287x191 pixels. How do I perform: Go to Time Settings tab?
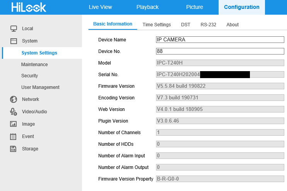click(x=156, y=25)
